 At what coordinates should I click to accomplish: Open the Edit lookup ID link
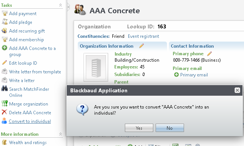23,63
